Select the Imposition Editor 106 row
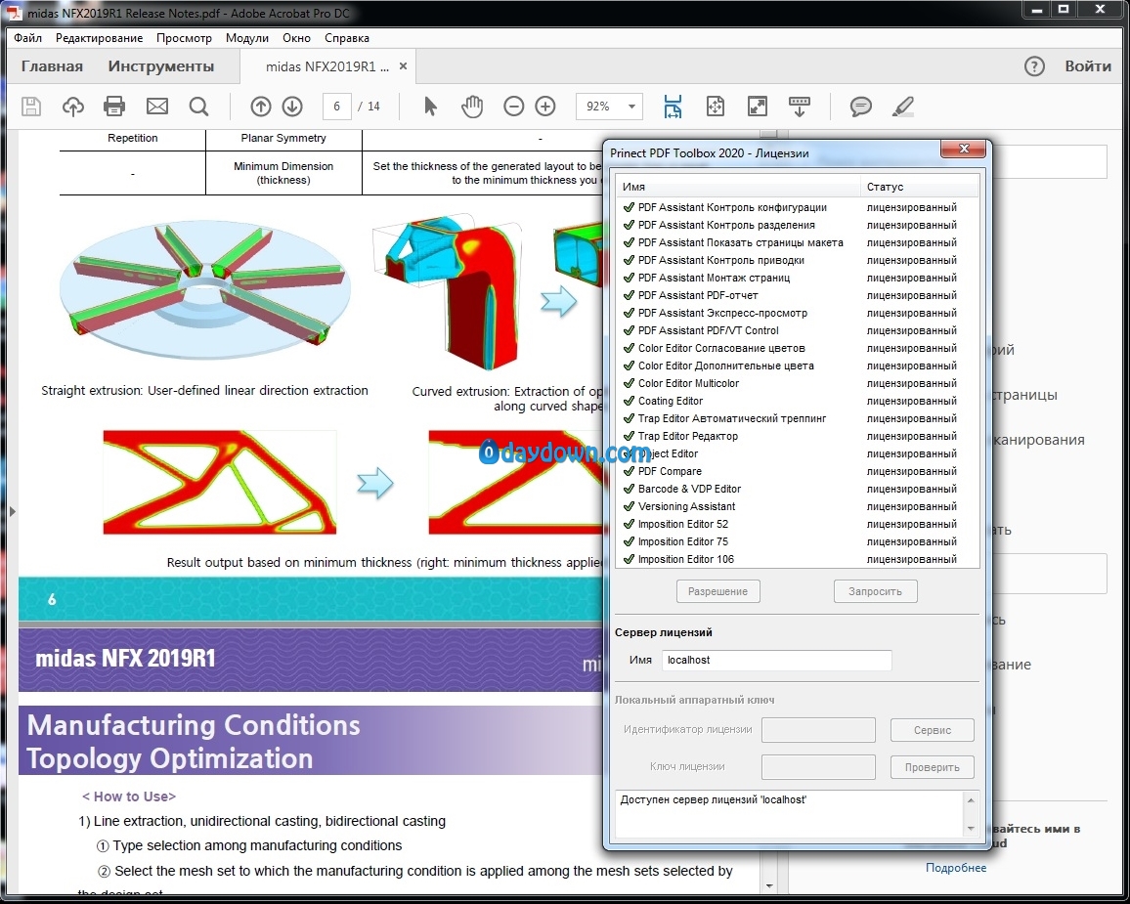The width and height of the screenshot is (1130, 904). (797, 559)
